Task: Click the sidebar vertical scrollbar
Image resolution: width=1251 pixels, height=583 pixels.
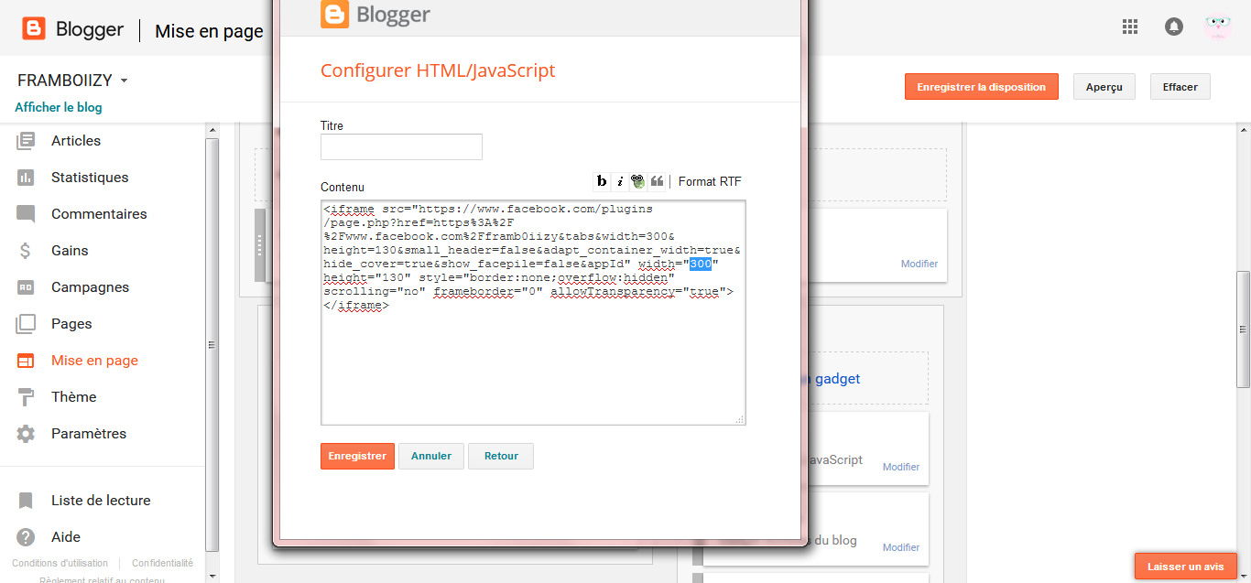Action: 212,345
